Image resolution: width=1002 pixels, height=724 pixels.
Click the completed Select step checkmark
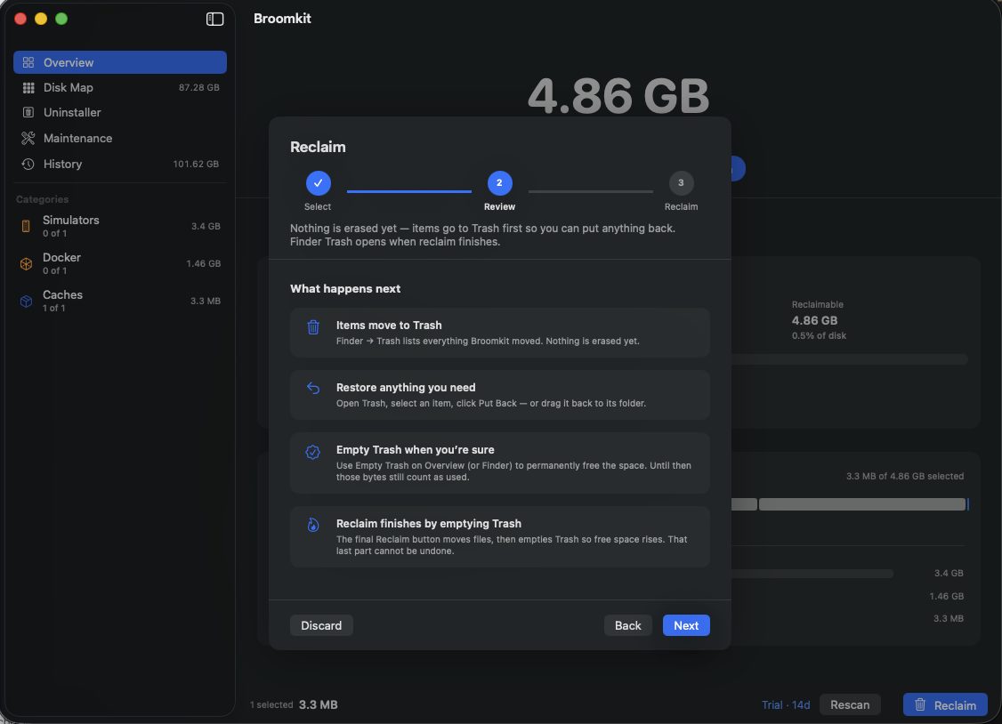click(x=319, y=183)
